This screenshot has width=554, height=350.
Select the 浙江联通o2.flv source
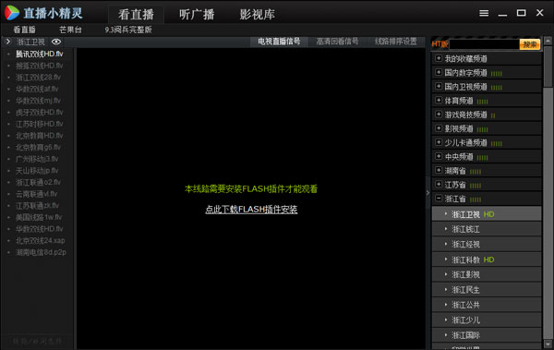(x=38, y=182)
